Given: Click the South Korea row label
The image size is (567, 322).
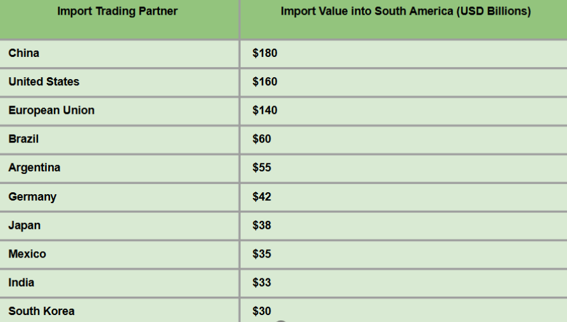Looking at the screenshot, I should 41,311.
